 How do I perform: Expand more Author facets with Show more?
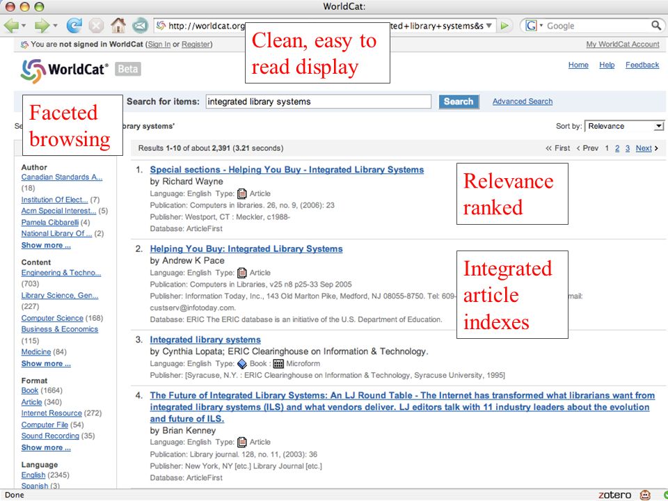[x=46, y=246]
